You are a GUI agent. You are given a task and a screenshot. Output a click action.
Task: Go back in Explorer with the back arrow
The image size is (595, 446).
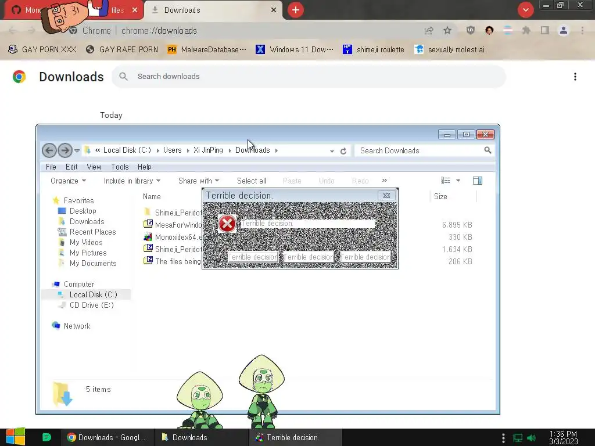pos(49,150)
